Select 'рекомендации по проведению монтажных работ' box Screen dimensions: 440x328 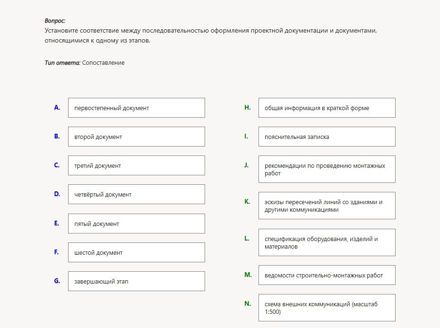(x=327, y=169)
